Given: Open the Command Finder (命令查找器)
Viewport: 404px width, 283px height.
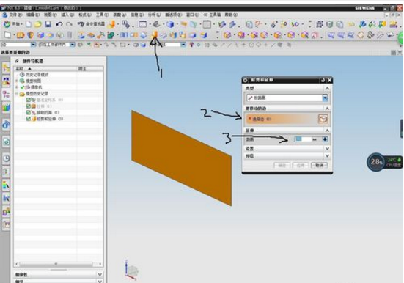Looking at the screenshot, I should click(x=91, y=24).
